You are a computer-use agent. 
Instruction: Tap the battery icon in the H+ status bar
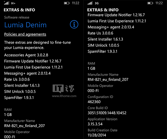pos(65,3)
